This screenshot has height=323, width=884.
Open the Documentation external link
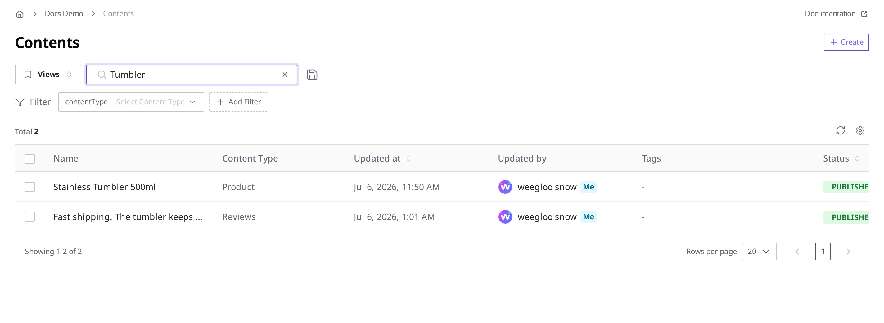pos(836,14)
